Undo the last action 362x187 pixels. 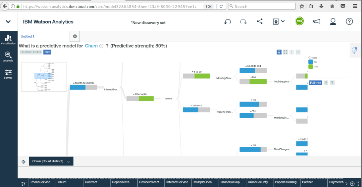click(228, 22)
